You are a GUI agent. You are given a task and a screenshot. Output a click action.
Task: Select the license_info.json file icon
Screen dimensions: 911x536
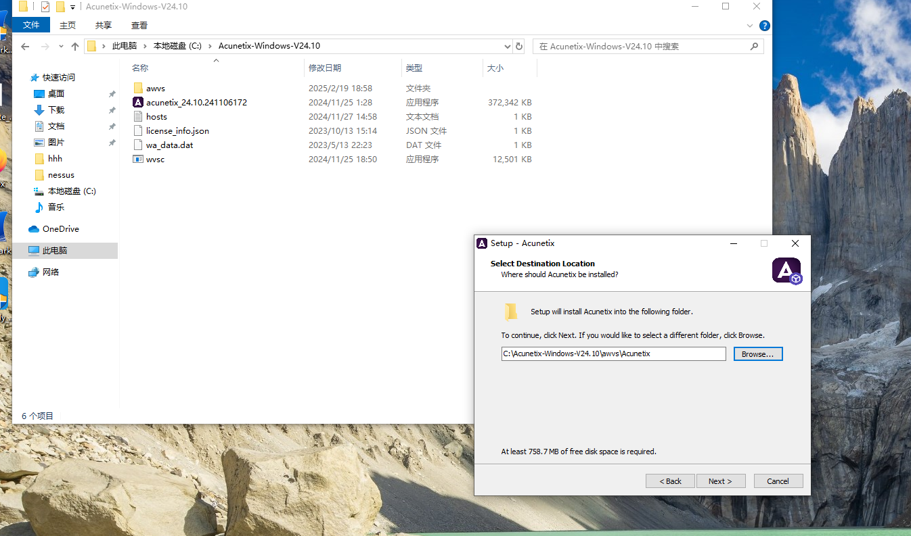tap(138, 131)
